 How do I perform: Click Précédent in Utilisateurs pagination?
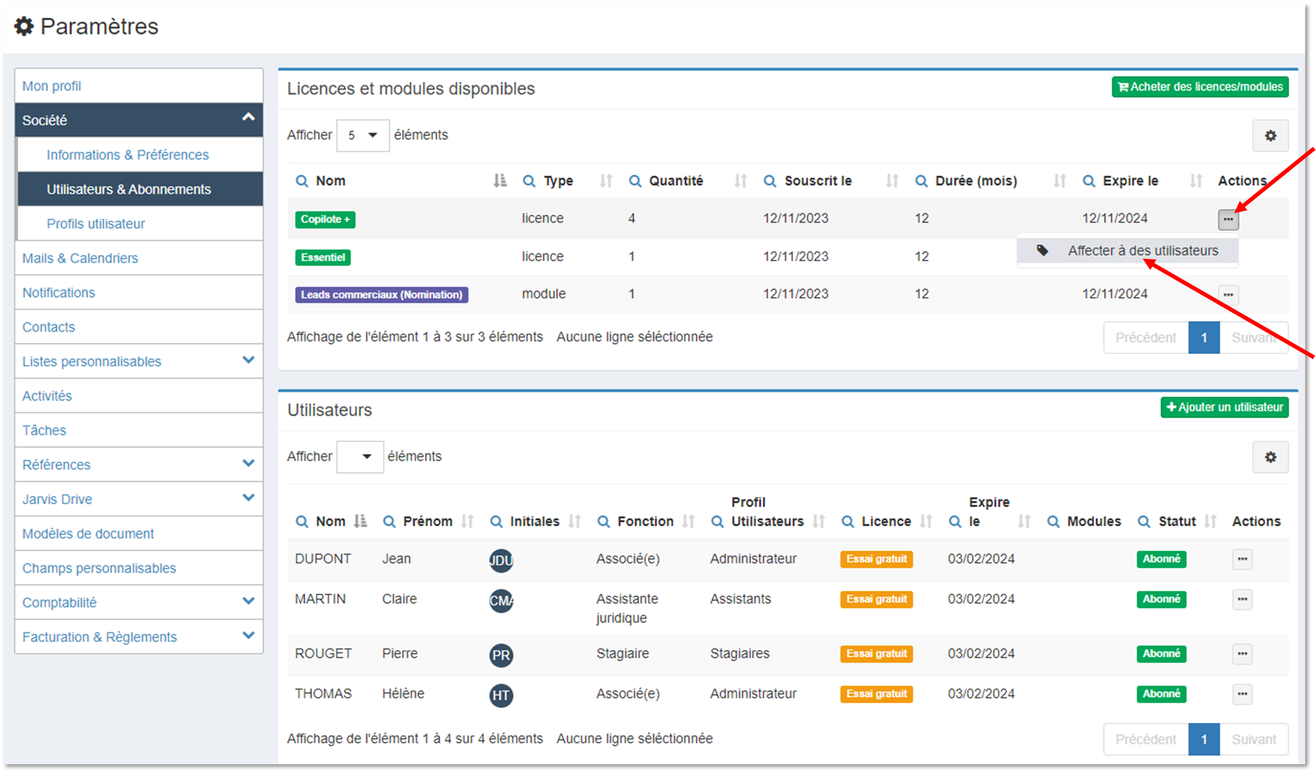[x=1145, y=740]
